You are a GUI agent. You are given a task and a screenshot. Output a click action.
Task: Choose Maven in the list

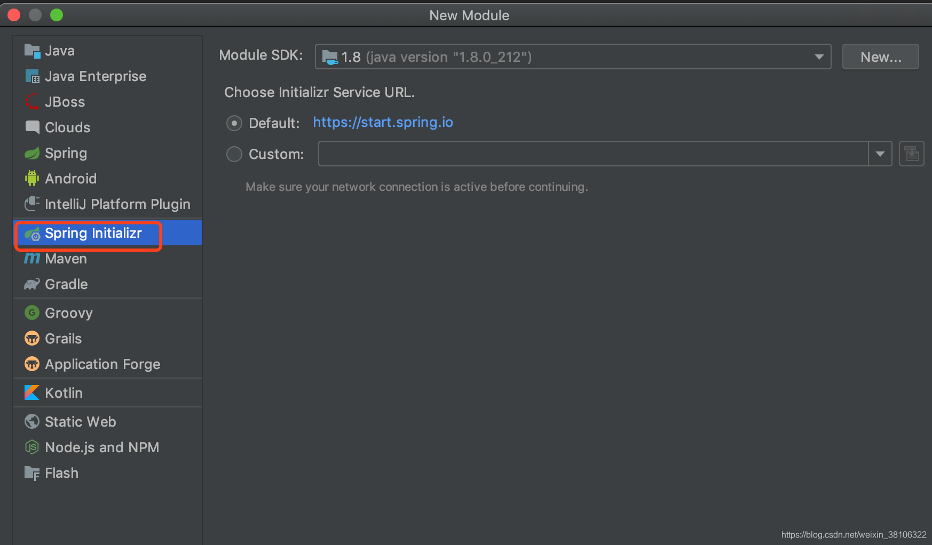coord(107,259)
